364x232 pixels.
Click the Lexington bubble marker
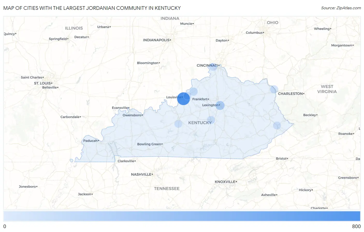(220, 105)
